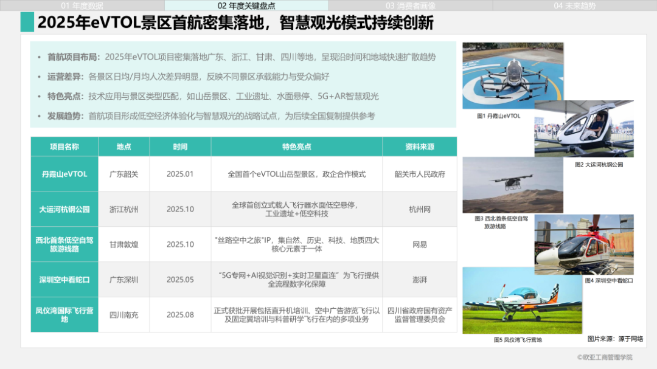Click the 杭州网 source cell
Viewport: 657px width, 369px height.
pos(419,209)
